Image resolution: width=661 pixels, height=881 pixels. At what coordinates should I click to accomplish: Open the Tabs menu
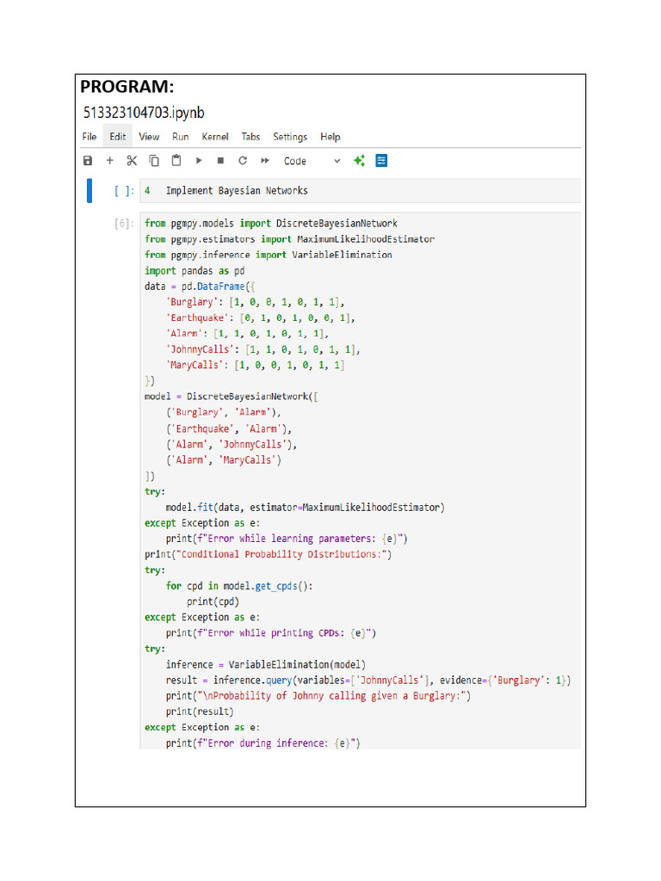coord(250,137)
